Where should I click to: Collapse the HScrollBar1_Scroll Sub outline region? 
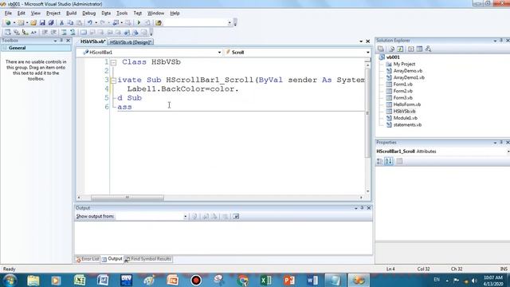[113, 80]
